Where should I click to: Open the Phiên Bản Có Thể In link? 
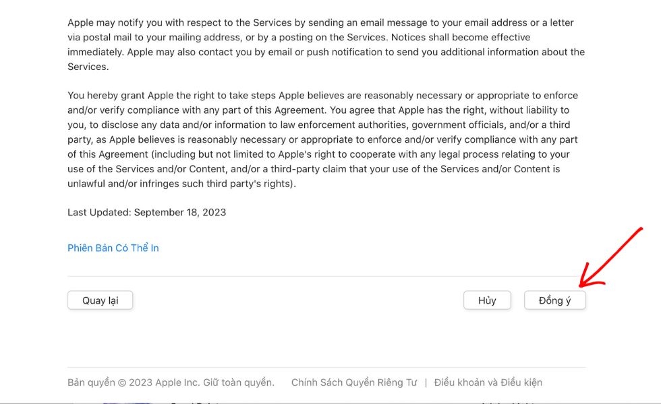(x=113, y=248)
